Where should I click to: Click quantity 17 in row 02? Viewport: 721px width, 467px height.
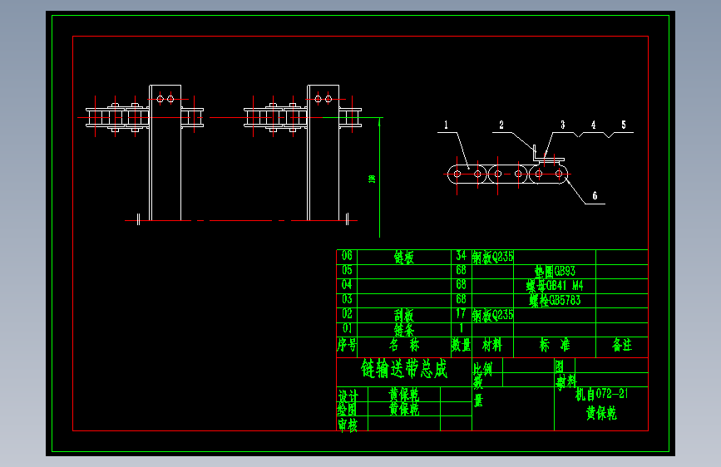[x=462, y=314]
